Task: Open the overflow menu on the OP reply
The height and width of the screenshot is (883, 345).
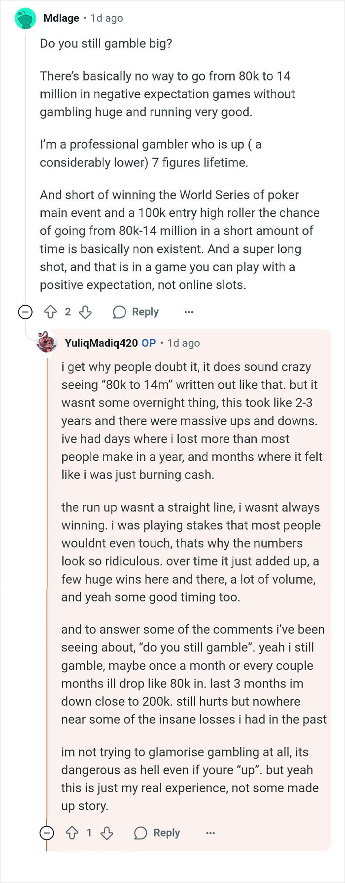Action: point(210,833)
